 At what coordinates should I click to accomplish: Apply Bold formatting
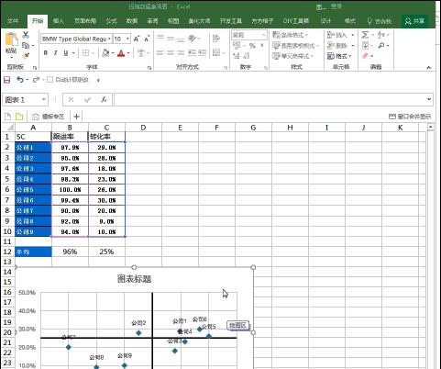(46, 53)
